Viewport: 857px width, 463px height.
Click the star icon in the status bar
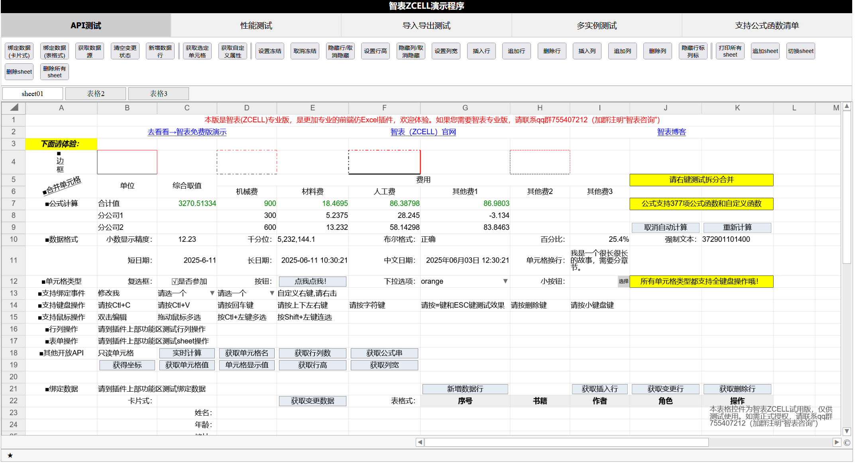point(10,455)
